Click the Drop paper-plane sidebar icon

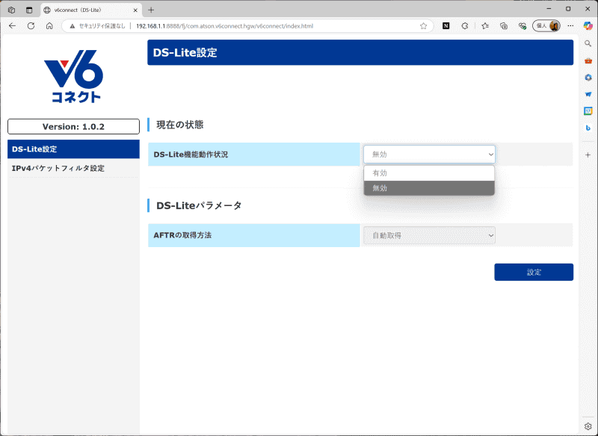point(588,95)
